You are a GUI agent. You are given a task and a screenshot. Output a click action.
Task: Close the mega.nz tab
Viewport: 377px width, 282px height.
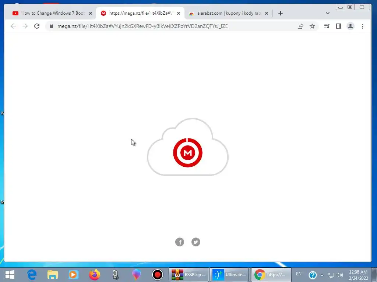179,13
